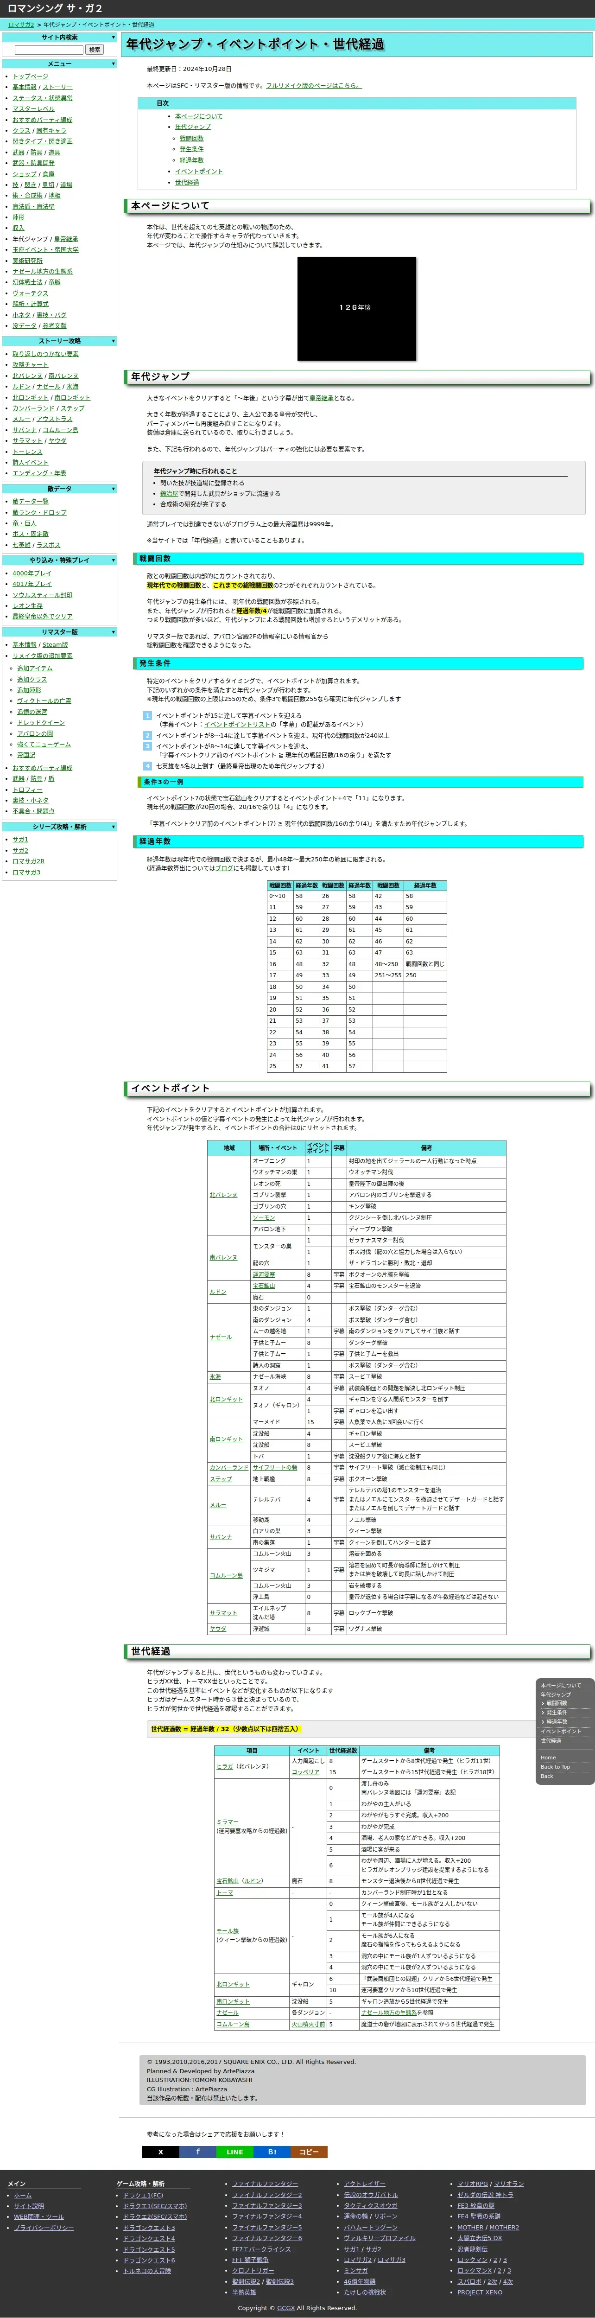This screenshot has width=595, height=2318.
Task: Open サイフリートの砦 link in event table
Action: [275, 1468]
